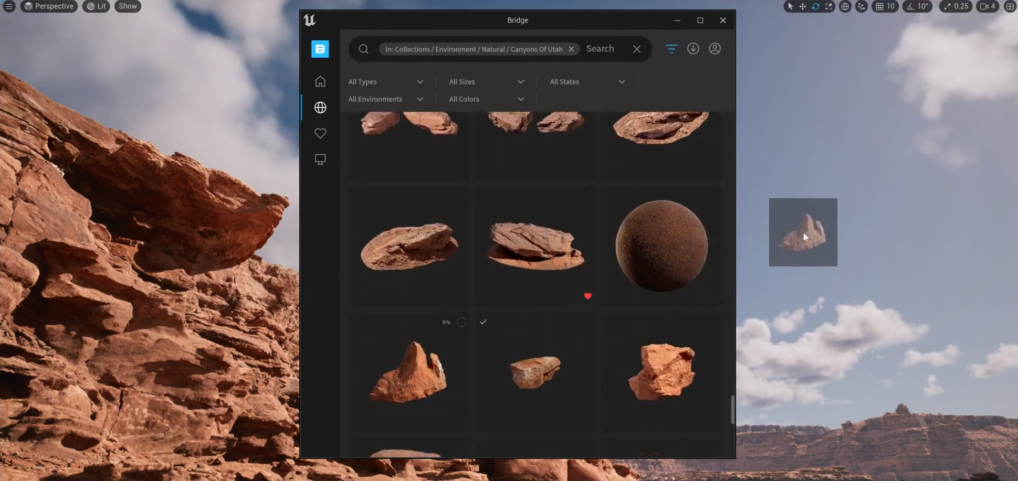
Task: Open the Bridge Home page
Action: click(x=320, y=81)
